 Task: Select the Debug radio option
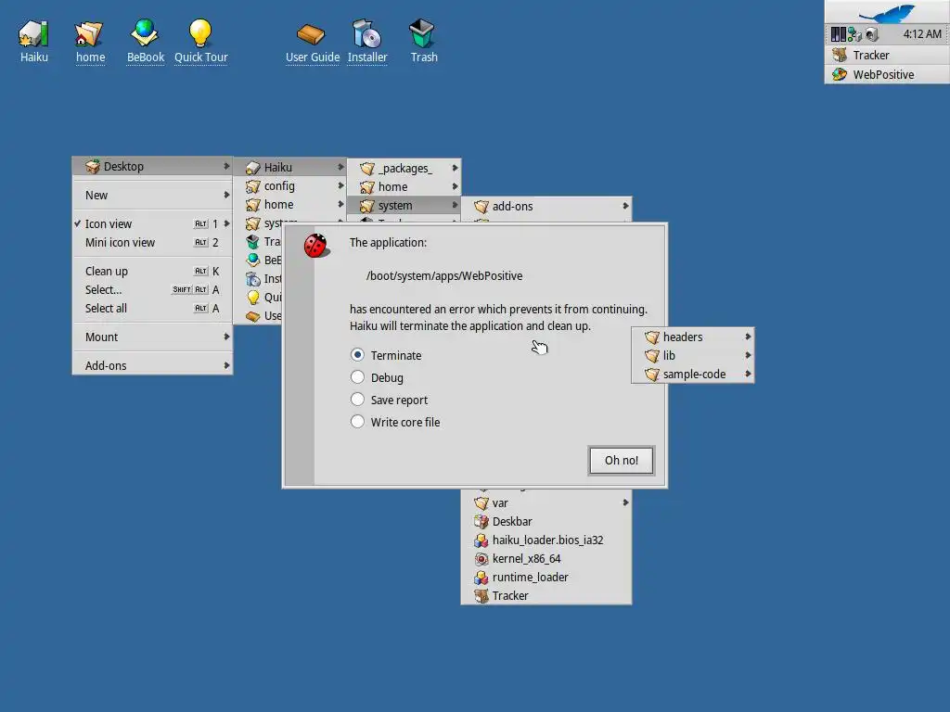coord(357,377)
